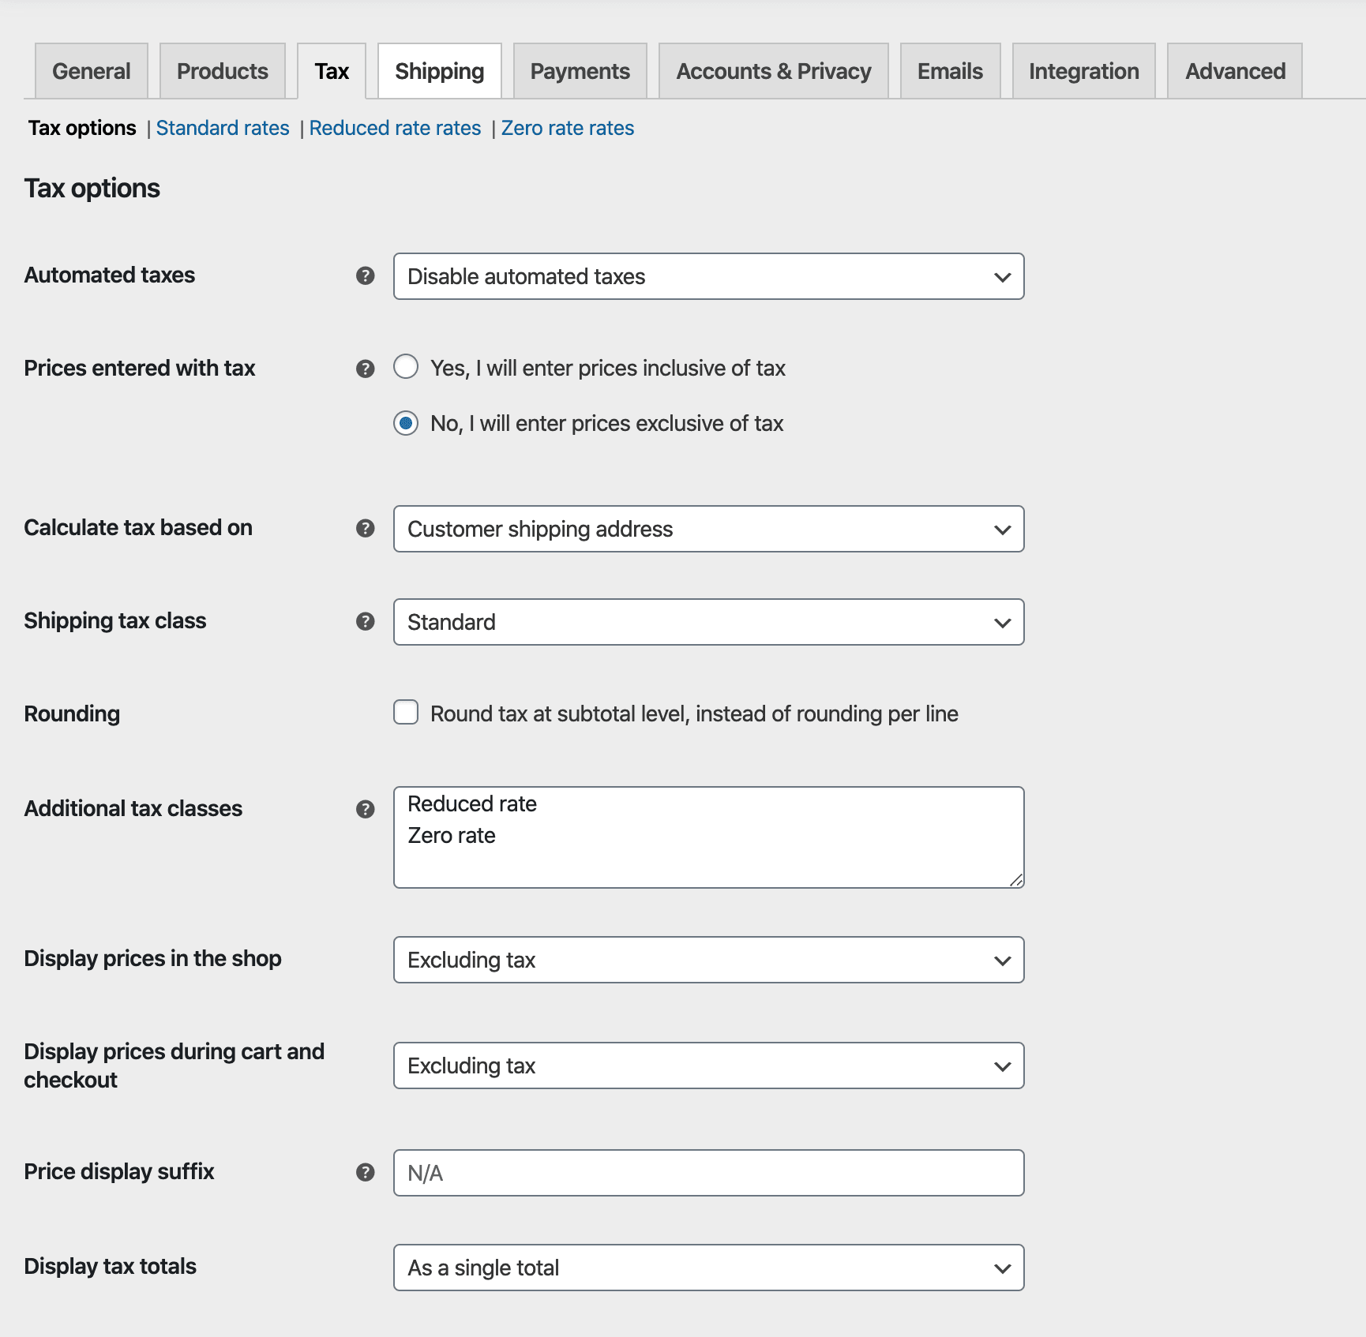This screenshot has height=1337, width=1366.
Task: Click help icon for Additional tax classes
Action: pos(365,809)
